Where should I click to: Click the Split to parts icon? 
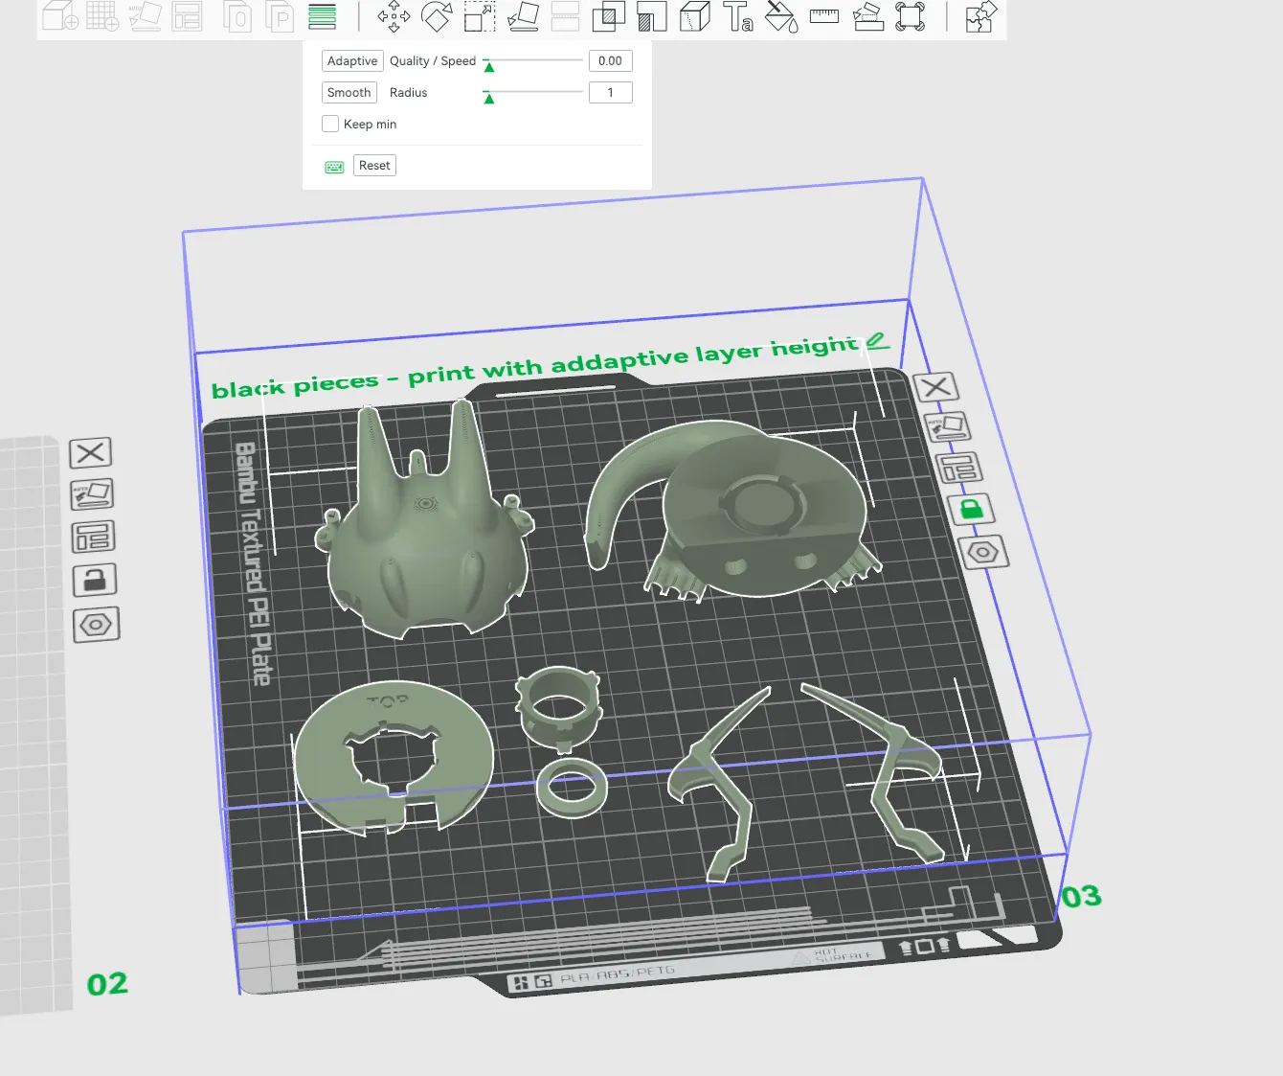(280, 16)
